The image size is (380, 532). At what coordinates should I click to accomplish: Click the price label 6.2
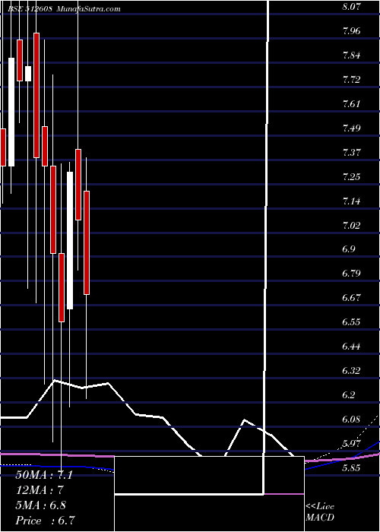pos(350,395)
